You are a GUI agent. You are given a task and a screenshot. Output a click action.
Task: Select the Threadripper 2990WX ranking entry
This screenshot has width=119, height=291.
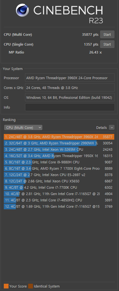pyautogui.click(x=59, y=143)
